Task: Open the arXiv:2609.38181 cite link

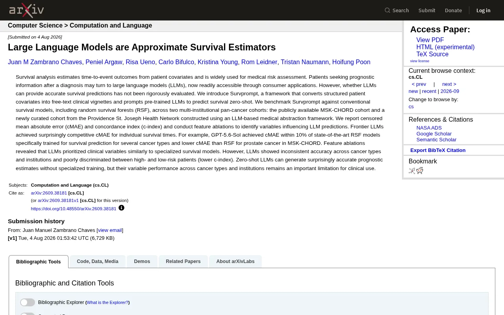Action: [49, 193]
